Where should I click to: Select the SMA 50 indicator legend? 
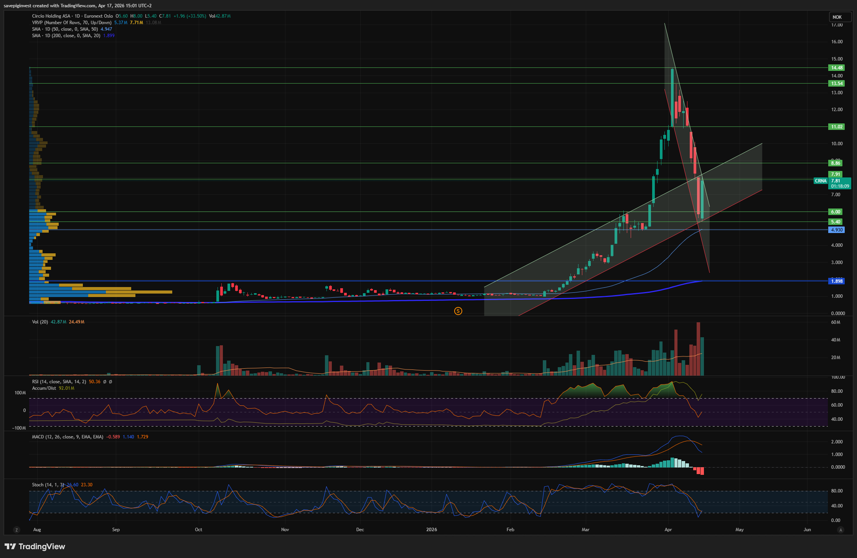64,29
